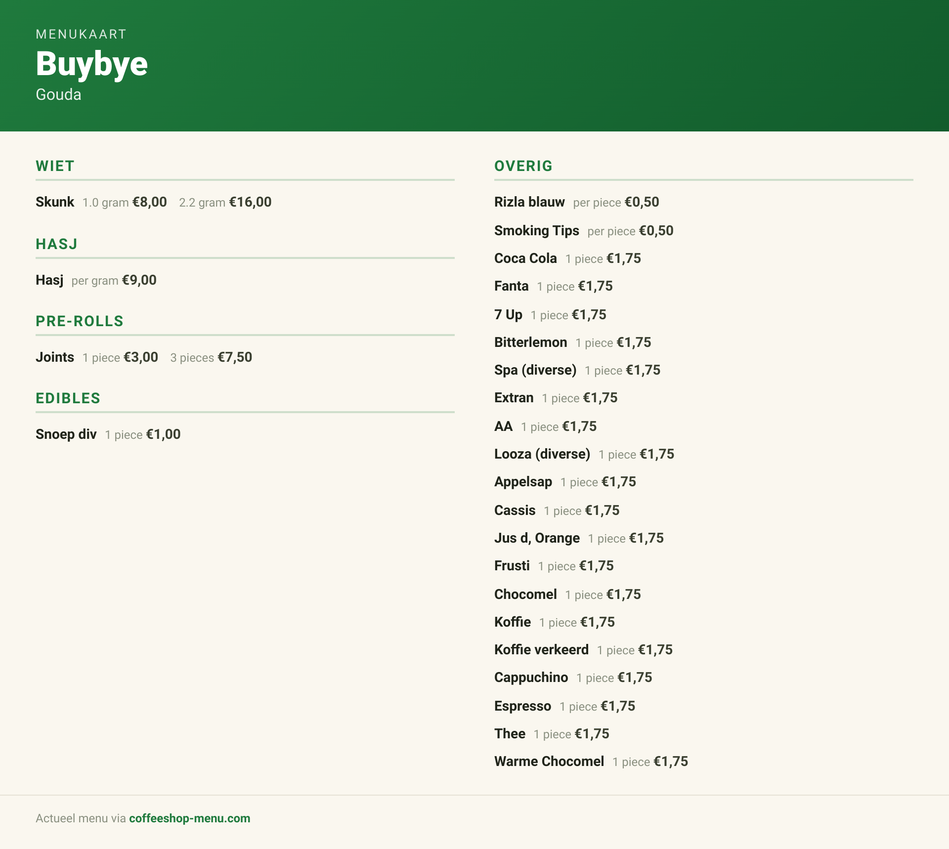Select the OVERIG section heading
Image resolution: width=949 pixels, height=849 pixels.
(523, 166)
